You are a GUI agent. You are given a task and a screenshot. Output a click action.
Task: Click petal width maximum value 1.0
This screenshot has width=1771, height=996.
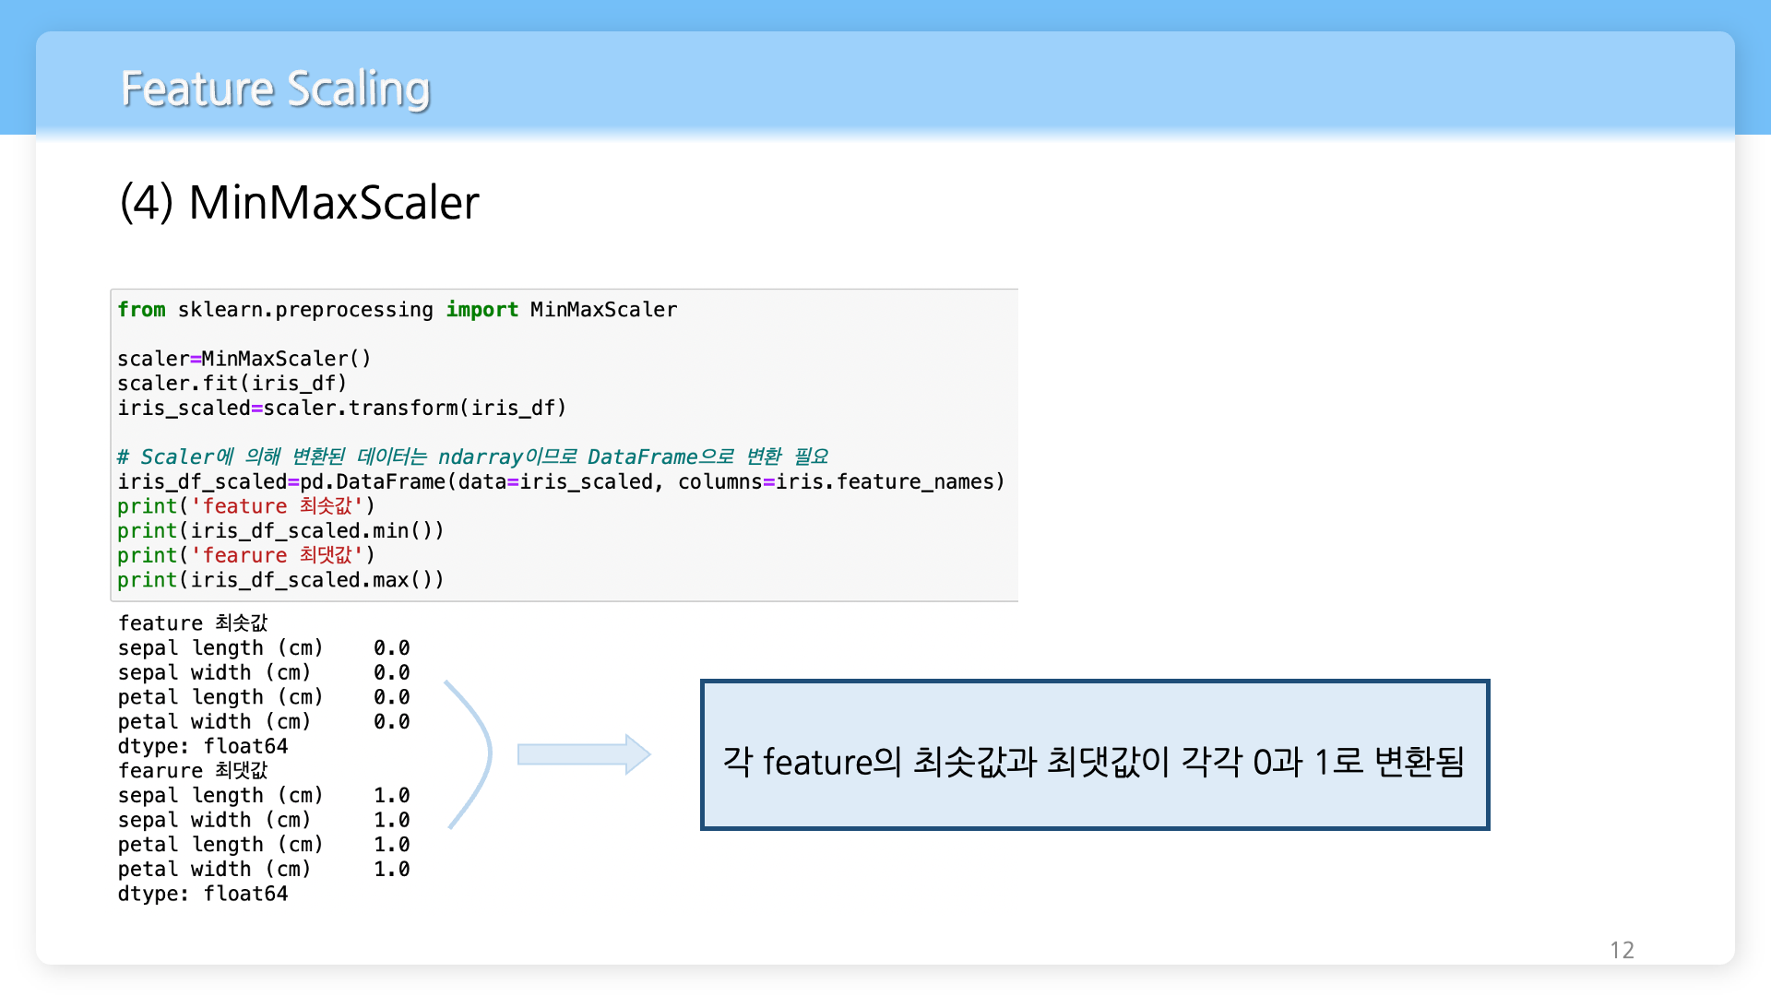[391, 870]
